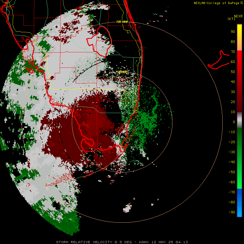Viewport: 244px width, 244px height.
Task: Click the Lake Okeechobee outline on map
Action: click(99, 41)
